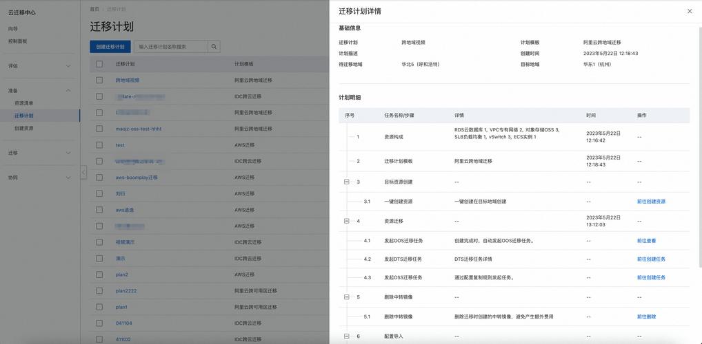The image size is (702, 344).
Task: Open 向导 in the sidebar
Action: click(13, 29)
